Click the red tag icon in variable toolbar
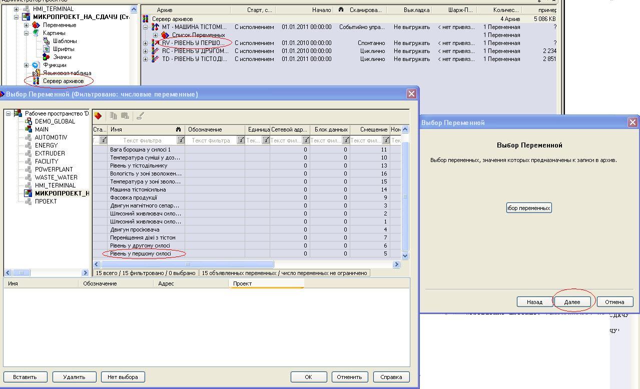This screenshot has height=389, width=640. point(98,116)
